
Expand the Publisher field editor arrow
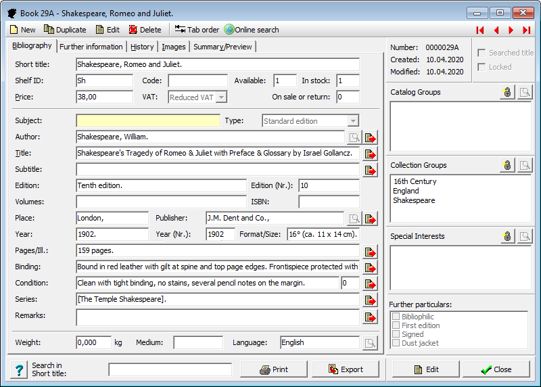click(370, 219)
